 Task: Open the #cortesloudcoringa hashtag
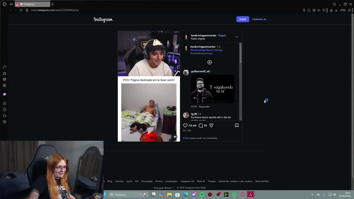pos(201,53)
